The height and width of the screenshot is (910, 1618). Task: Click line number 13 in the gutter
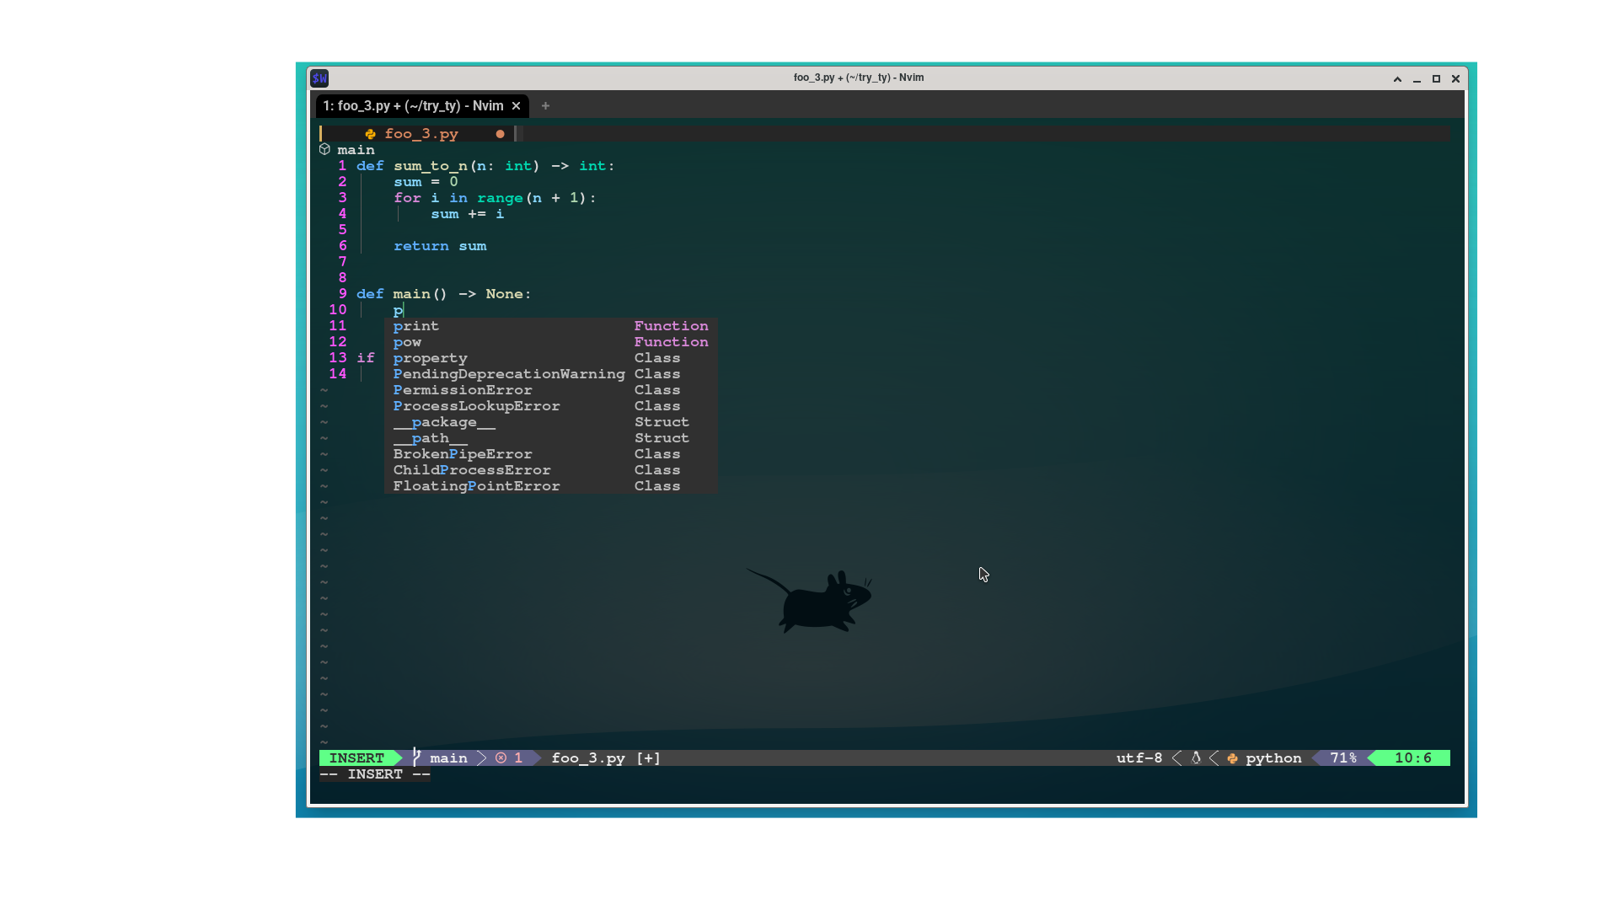click(x=338, y=358)
